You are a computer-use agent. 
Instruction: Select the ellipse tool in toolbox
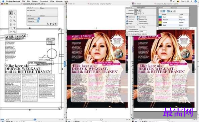(x=11, y=21)
